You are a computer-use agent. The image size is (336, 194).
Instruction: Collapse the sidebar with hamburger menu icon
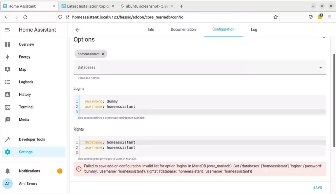8,30
